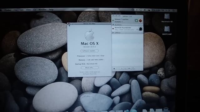The width and height of the screenshot is (200, 112).
Task: Open the Available status dropdown in Jabber List
Action: (x=118, y=22)
